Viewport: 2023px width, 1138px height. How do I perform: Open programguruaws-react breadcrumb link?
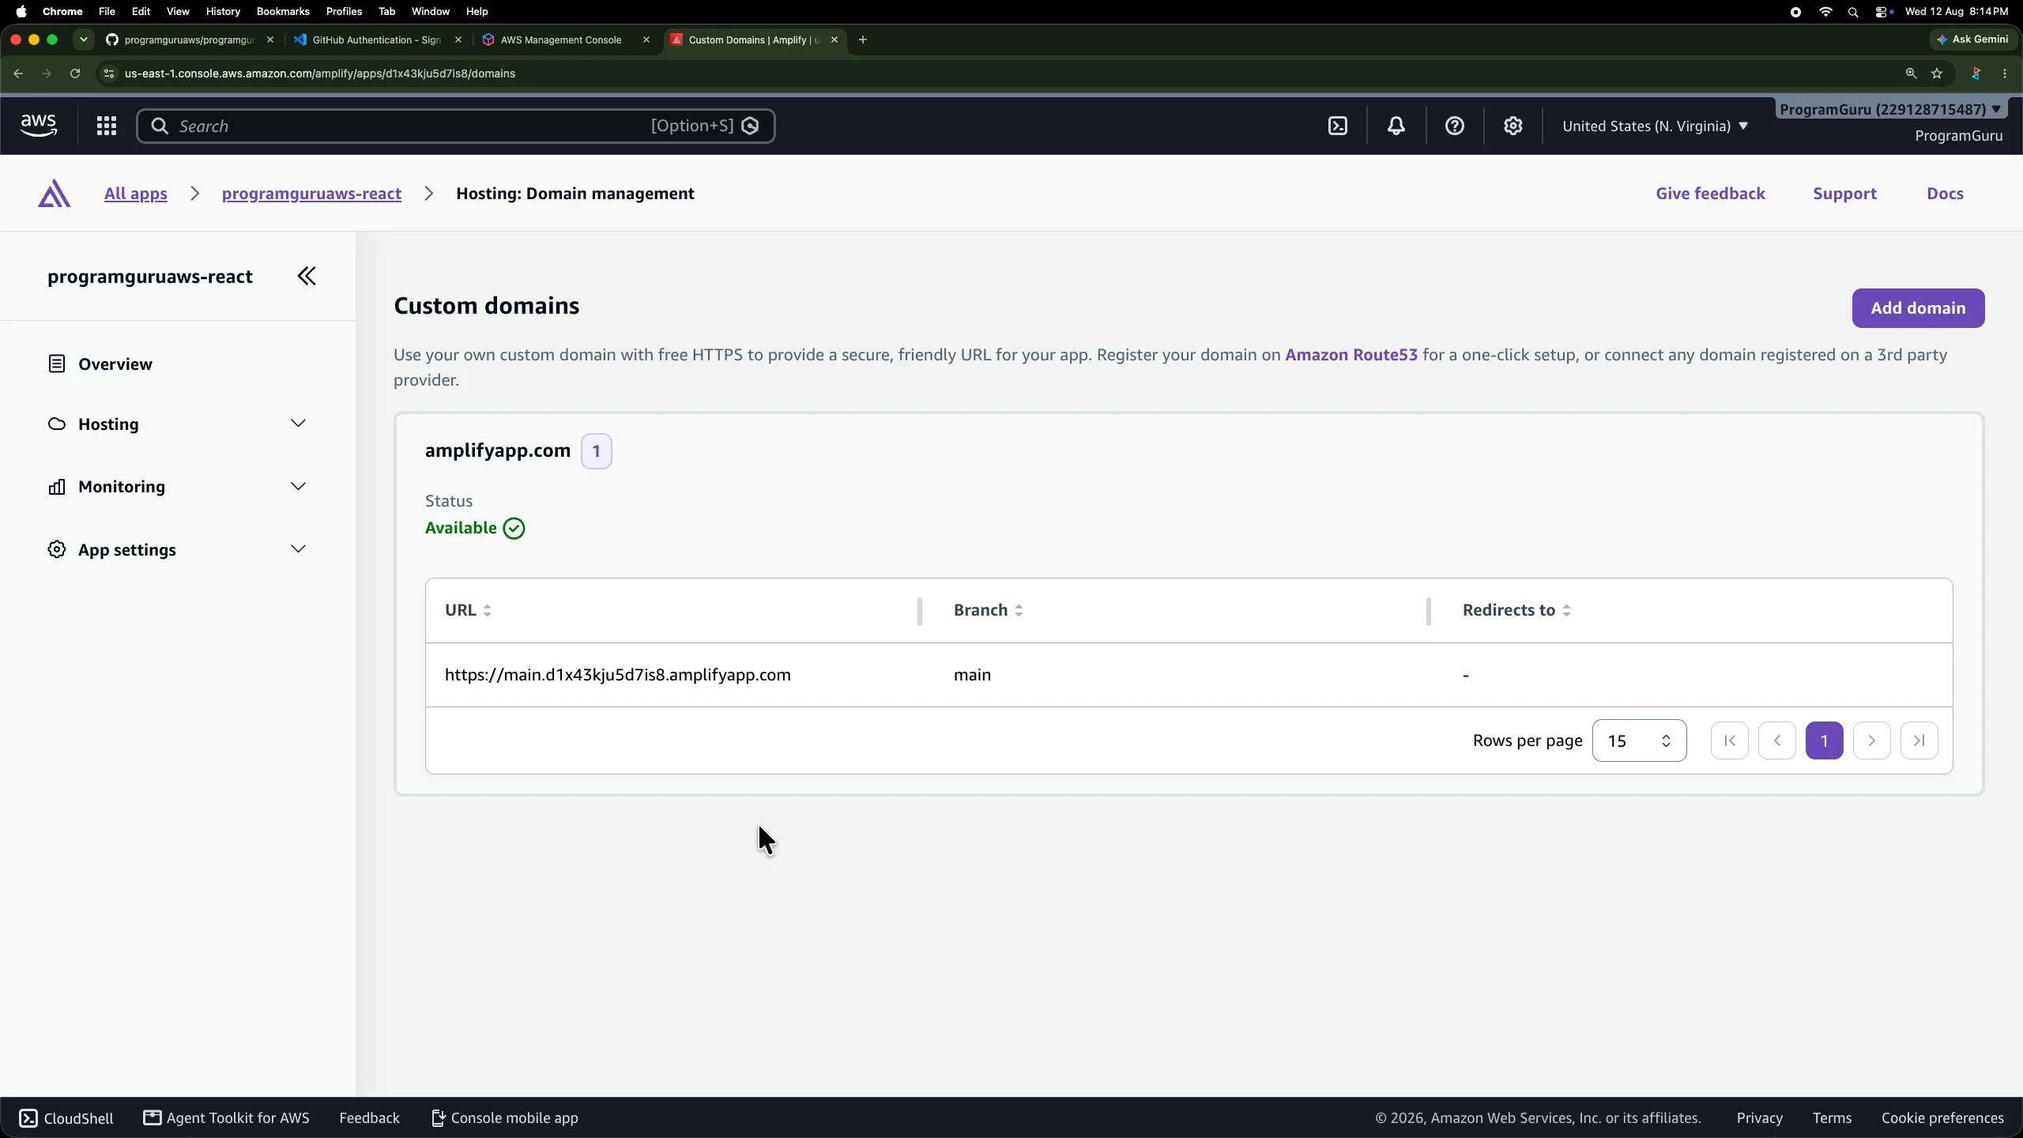coord(311,194)
